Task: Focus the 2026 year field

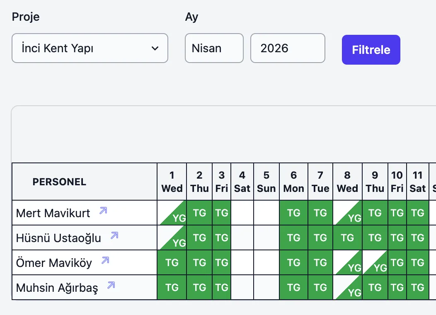Action: click(x=288, y=48)
